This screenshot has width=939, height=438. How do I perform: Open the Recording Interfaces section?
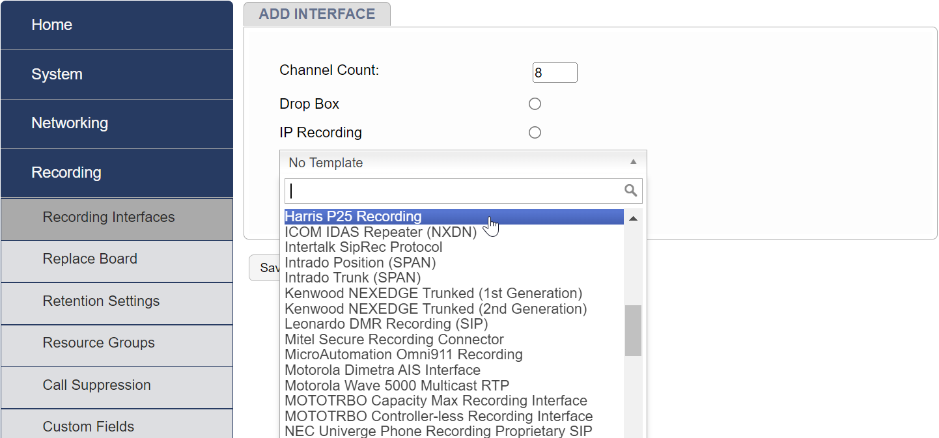107,217
